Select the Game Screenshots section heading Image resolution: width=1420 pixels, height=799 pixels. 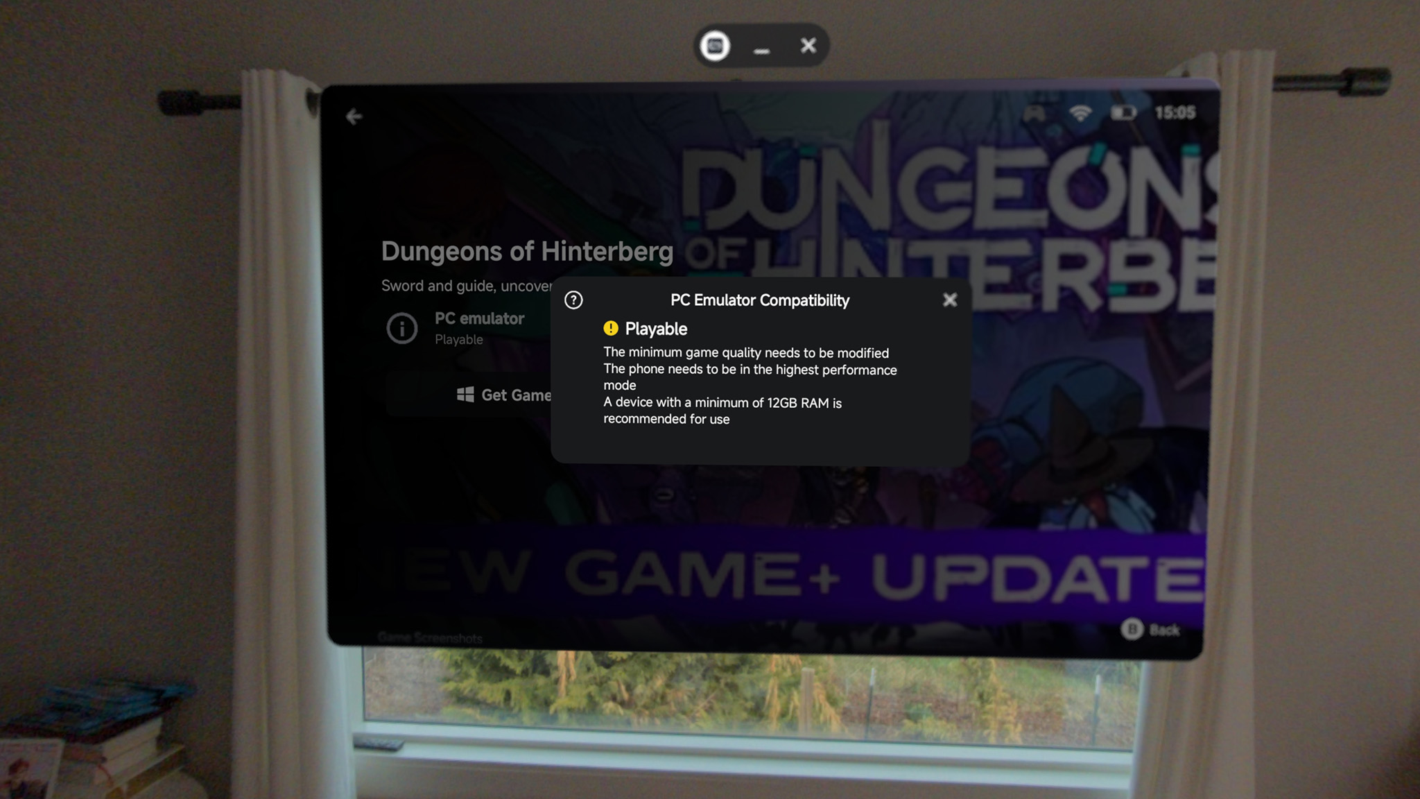[x=430, y=637]
